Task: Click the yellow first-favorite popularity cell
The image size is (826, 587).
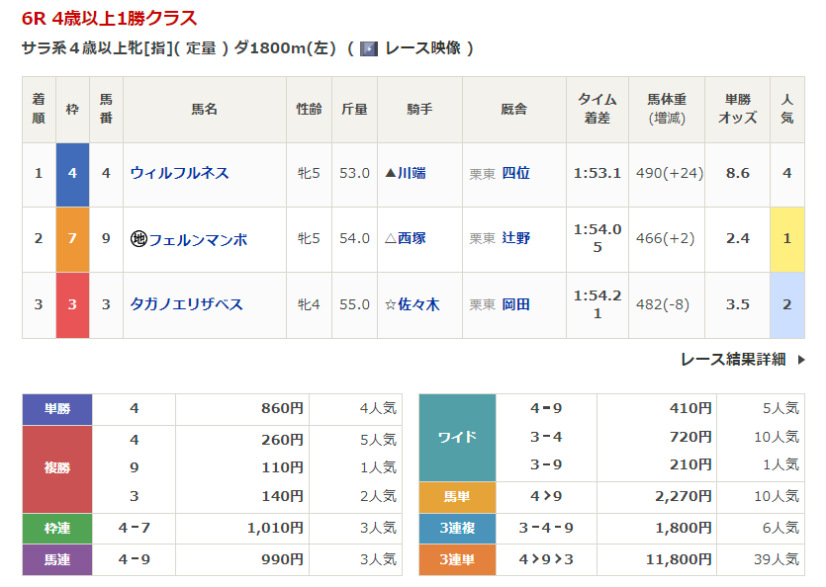Action: (786, 239)
